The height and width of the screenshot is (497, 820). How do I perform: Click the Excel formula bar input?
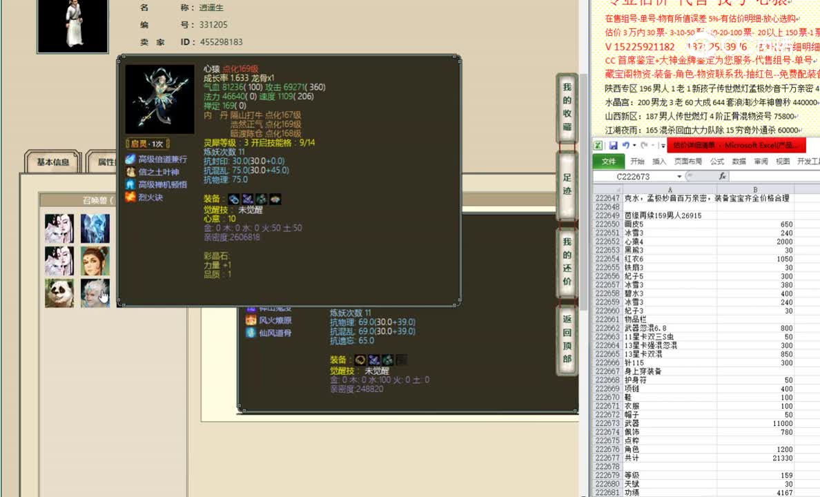click(774, 176)
